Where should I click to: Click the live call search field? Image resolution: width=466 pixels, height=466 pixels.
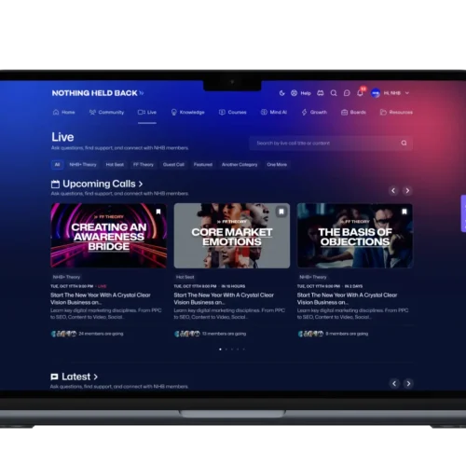(x=331, y=144)
